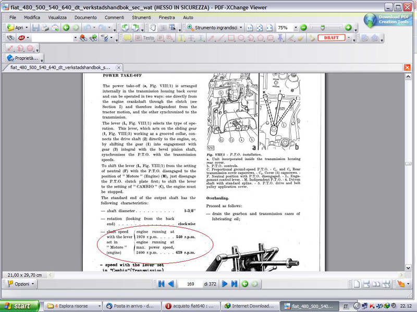
Task: Open the Documento menu
Action: tap(85, 17)
